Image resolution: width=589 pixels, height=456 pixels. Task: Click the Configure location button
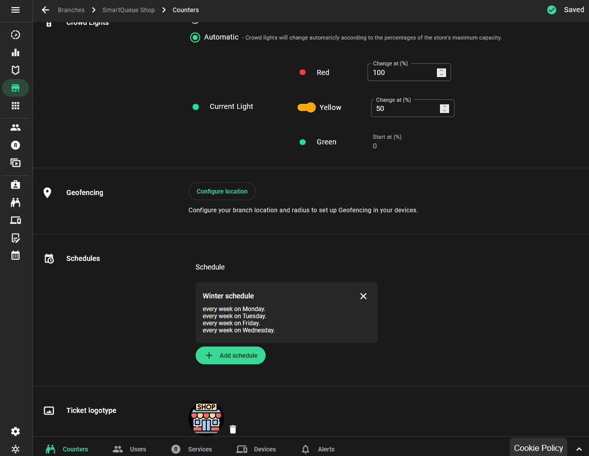click(222, 192)
